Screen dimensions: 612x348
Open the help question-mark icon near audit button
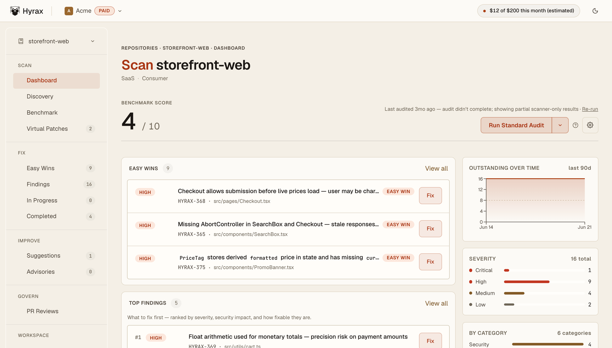(x=575, y=125)
